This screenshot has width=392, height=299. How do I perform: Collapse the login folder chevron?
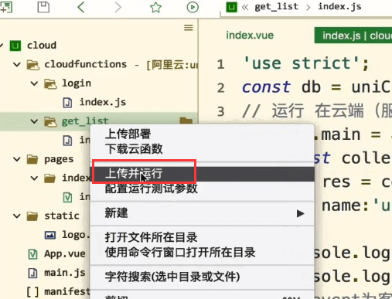(x=34, y=83)
